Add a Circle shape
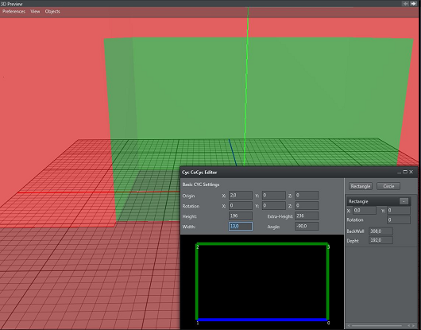 pos(388,186)
